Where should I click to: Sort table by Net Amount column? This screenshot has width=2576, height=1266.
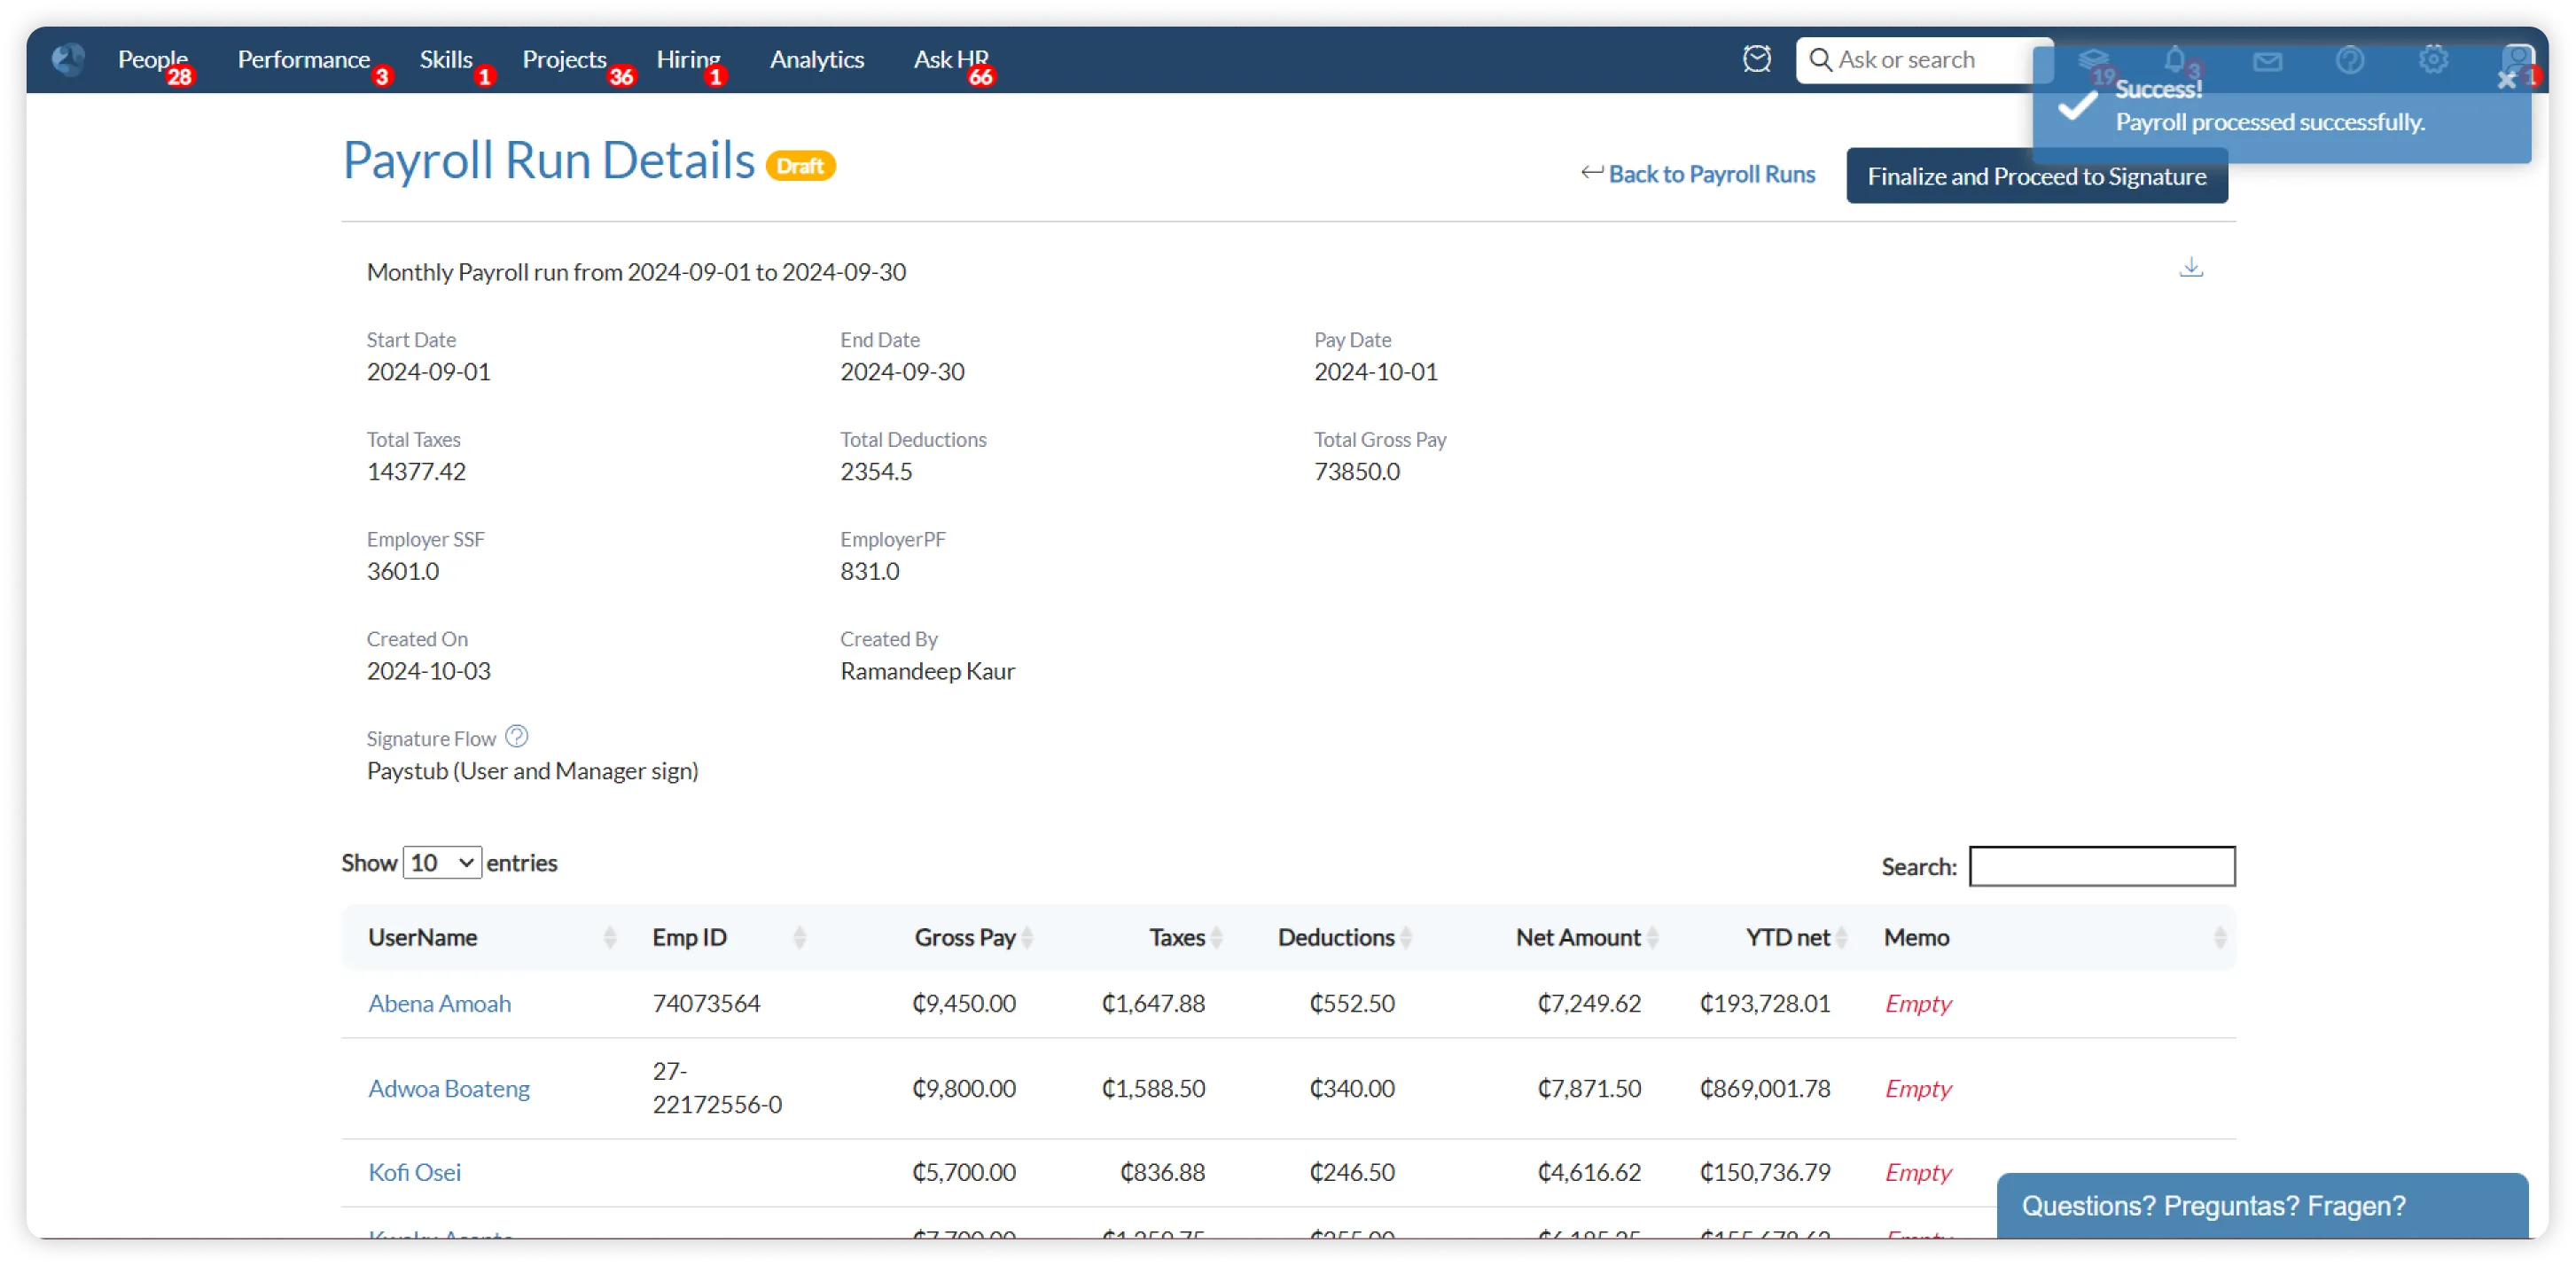click(x=1578, y=938)
